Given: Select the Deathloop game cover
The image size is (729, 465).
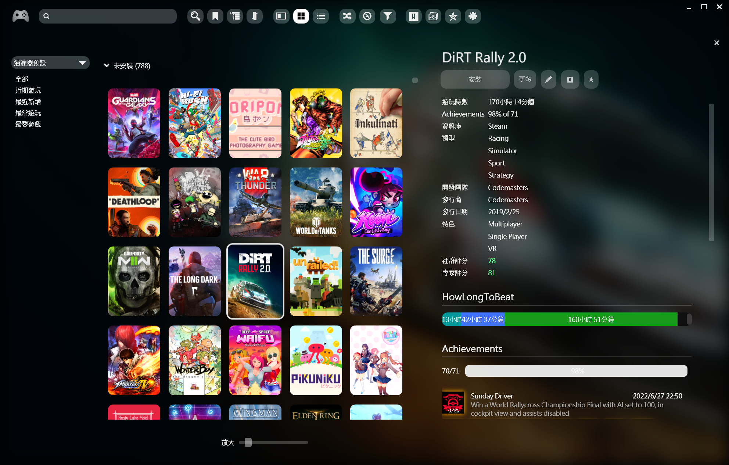Looking at the screenshot, I should coord(134,202).
